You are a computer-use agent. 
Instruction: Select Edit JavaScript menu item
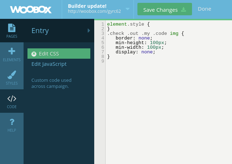click(49, 64)
